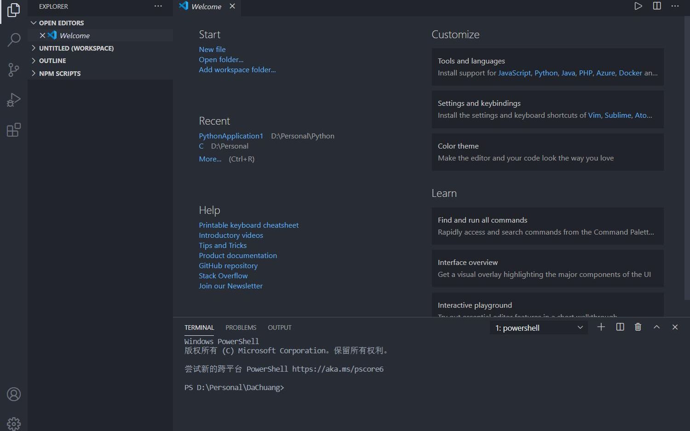Open the Manage gear icon
The image size is (690, 431).
click(x=14, y=424)
